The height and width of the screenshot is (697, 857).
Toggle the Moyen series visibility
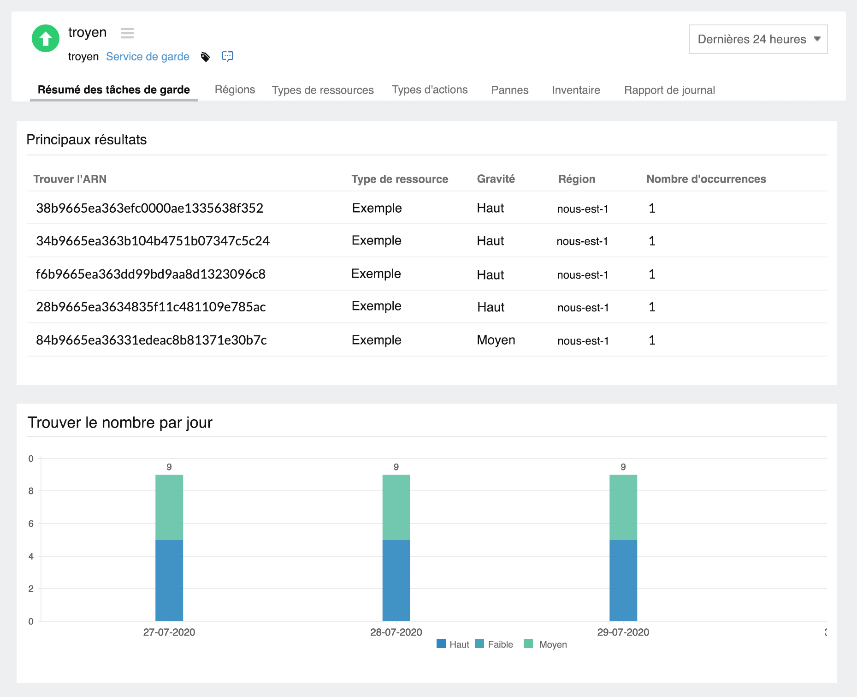pyautogui.click(x=553, y=644)
